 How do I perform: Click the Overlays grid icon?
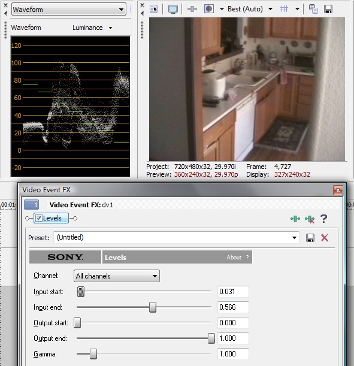(284, 9)
